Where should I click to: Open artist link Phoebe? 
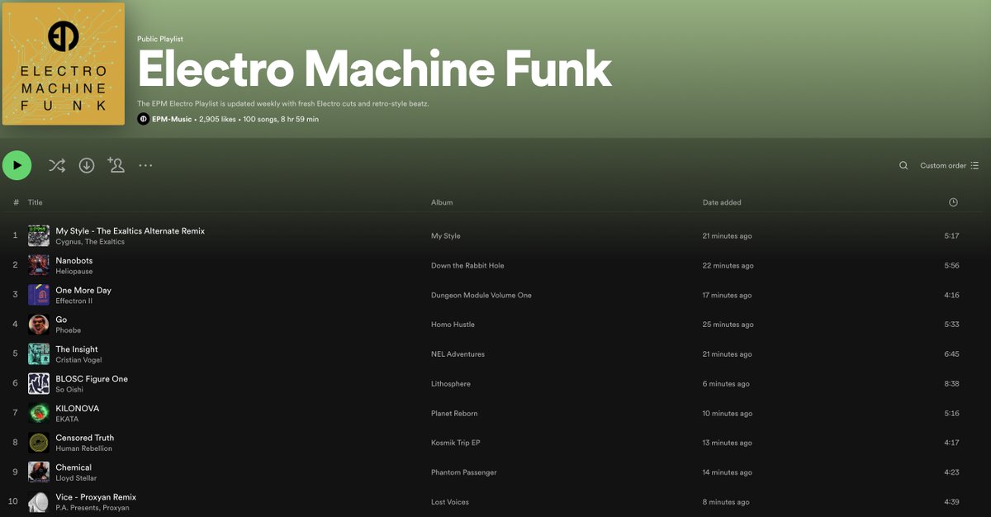pyautogui.click(x=68, y=330)
